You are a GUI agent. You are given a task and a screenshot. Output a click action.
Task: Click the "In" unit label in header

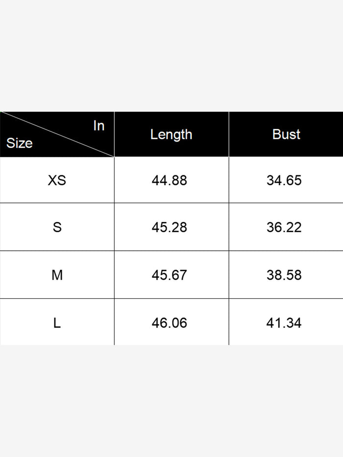[99, 126]
